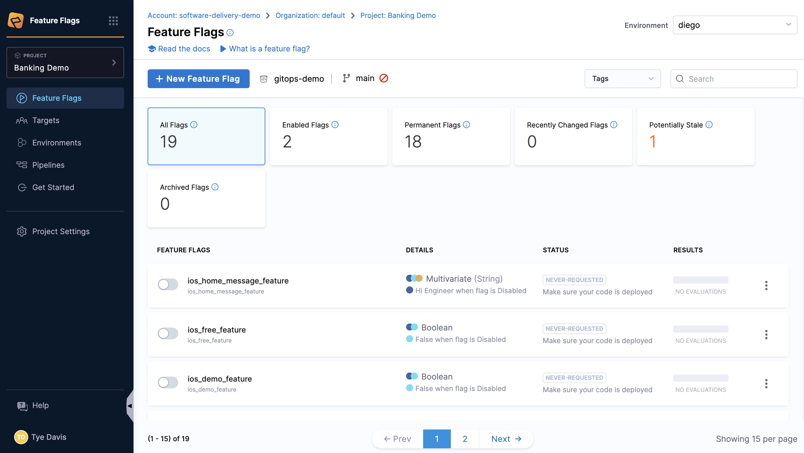The height and width of the screenshot is (453, 804).
Task: Click the Next page button
Action: pyautogui.click(x=506, y=439)
